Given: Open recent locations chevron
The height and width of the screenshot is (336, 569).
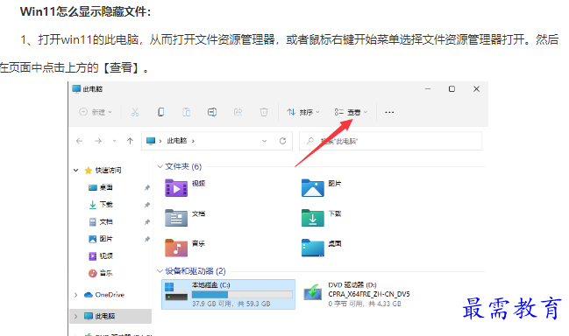Looking at the screenshot, I should [x=114, y=141].
